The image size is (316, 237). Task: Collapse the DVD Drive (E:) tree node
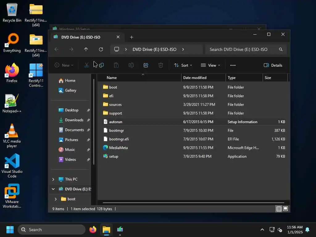point(53,189)
